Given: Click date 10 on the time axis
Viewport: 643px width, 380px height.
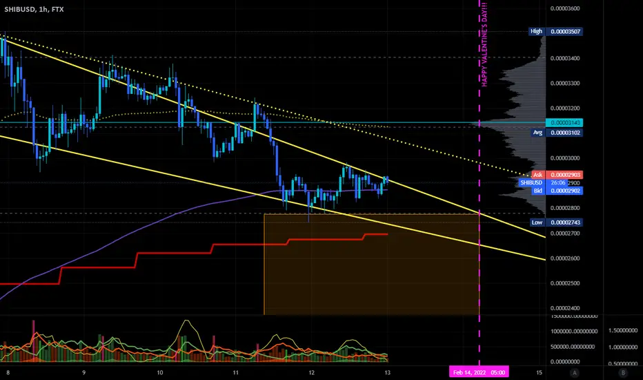Looking at the screenshot, I should [159, 372].
